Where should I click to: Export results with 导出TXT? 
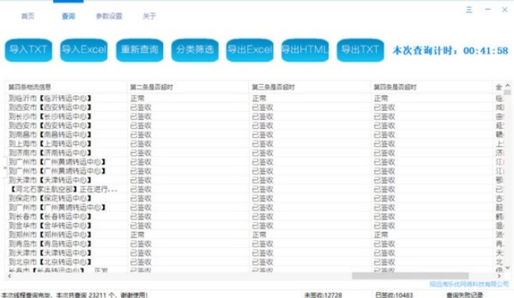pos(360,50)
